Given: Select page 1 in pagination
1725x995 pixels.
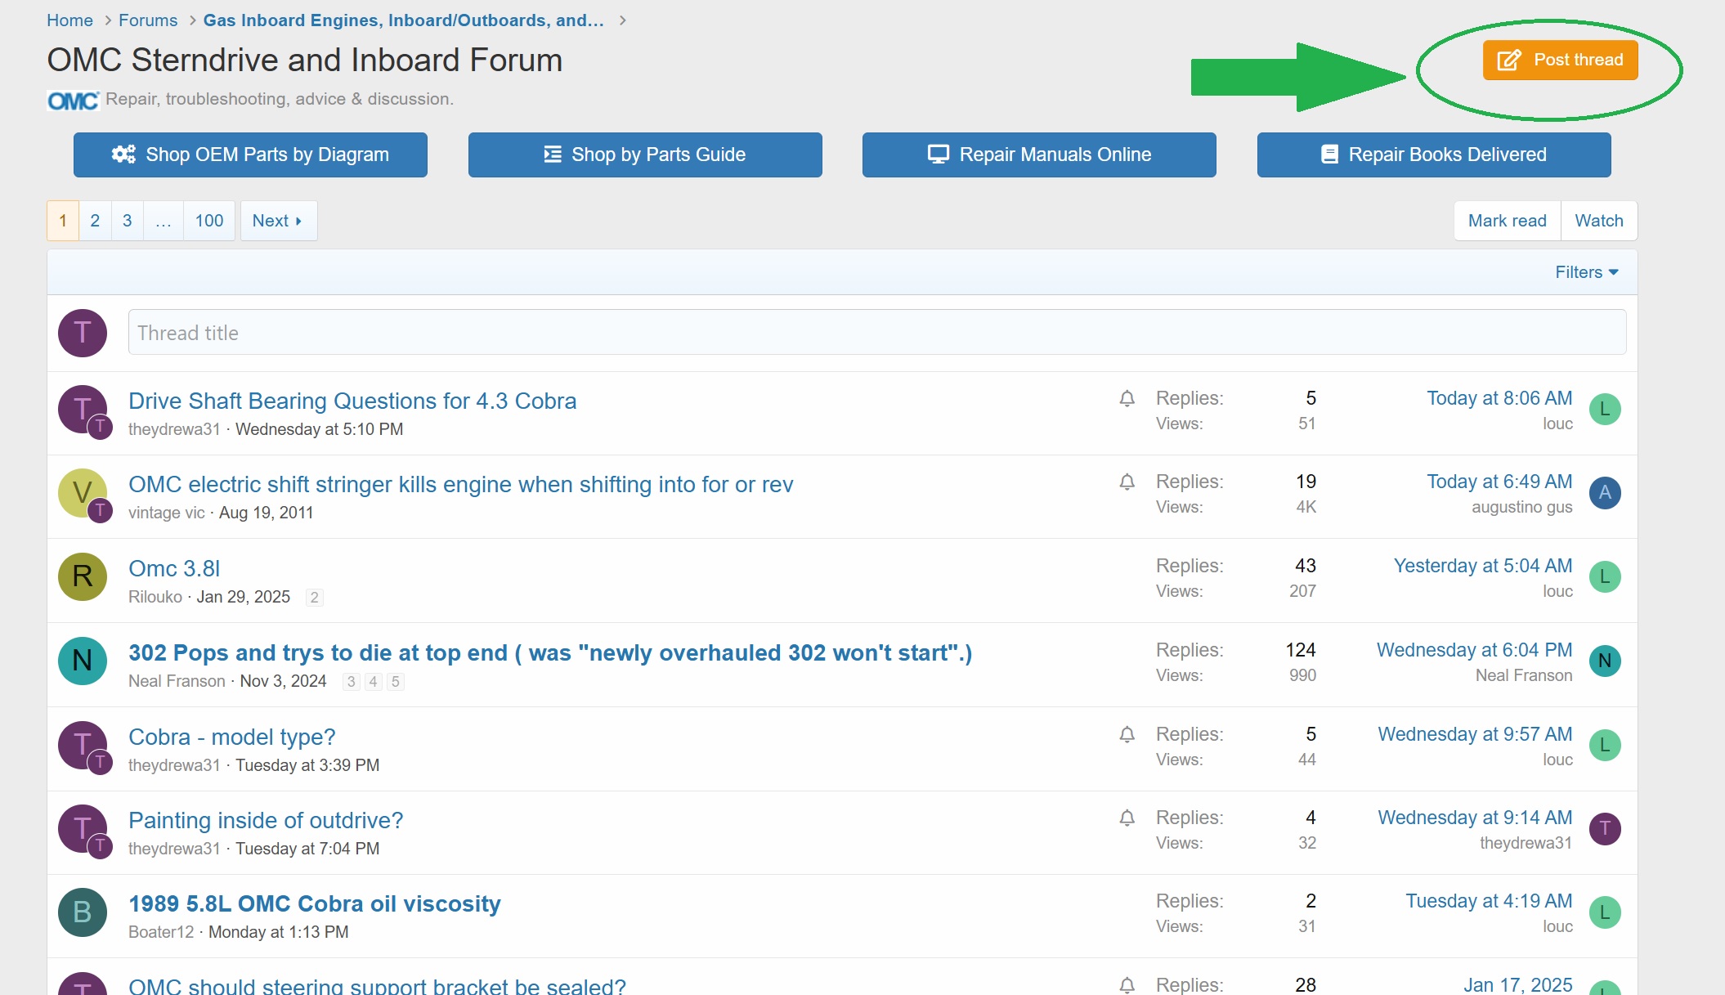Looking at the screenshot, I should tap(63, 221).
